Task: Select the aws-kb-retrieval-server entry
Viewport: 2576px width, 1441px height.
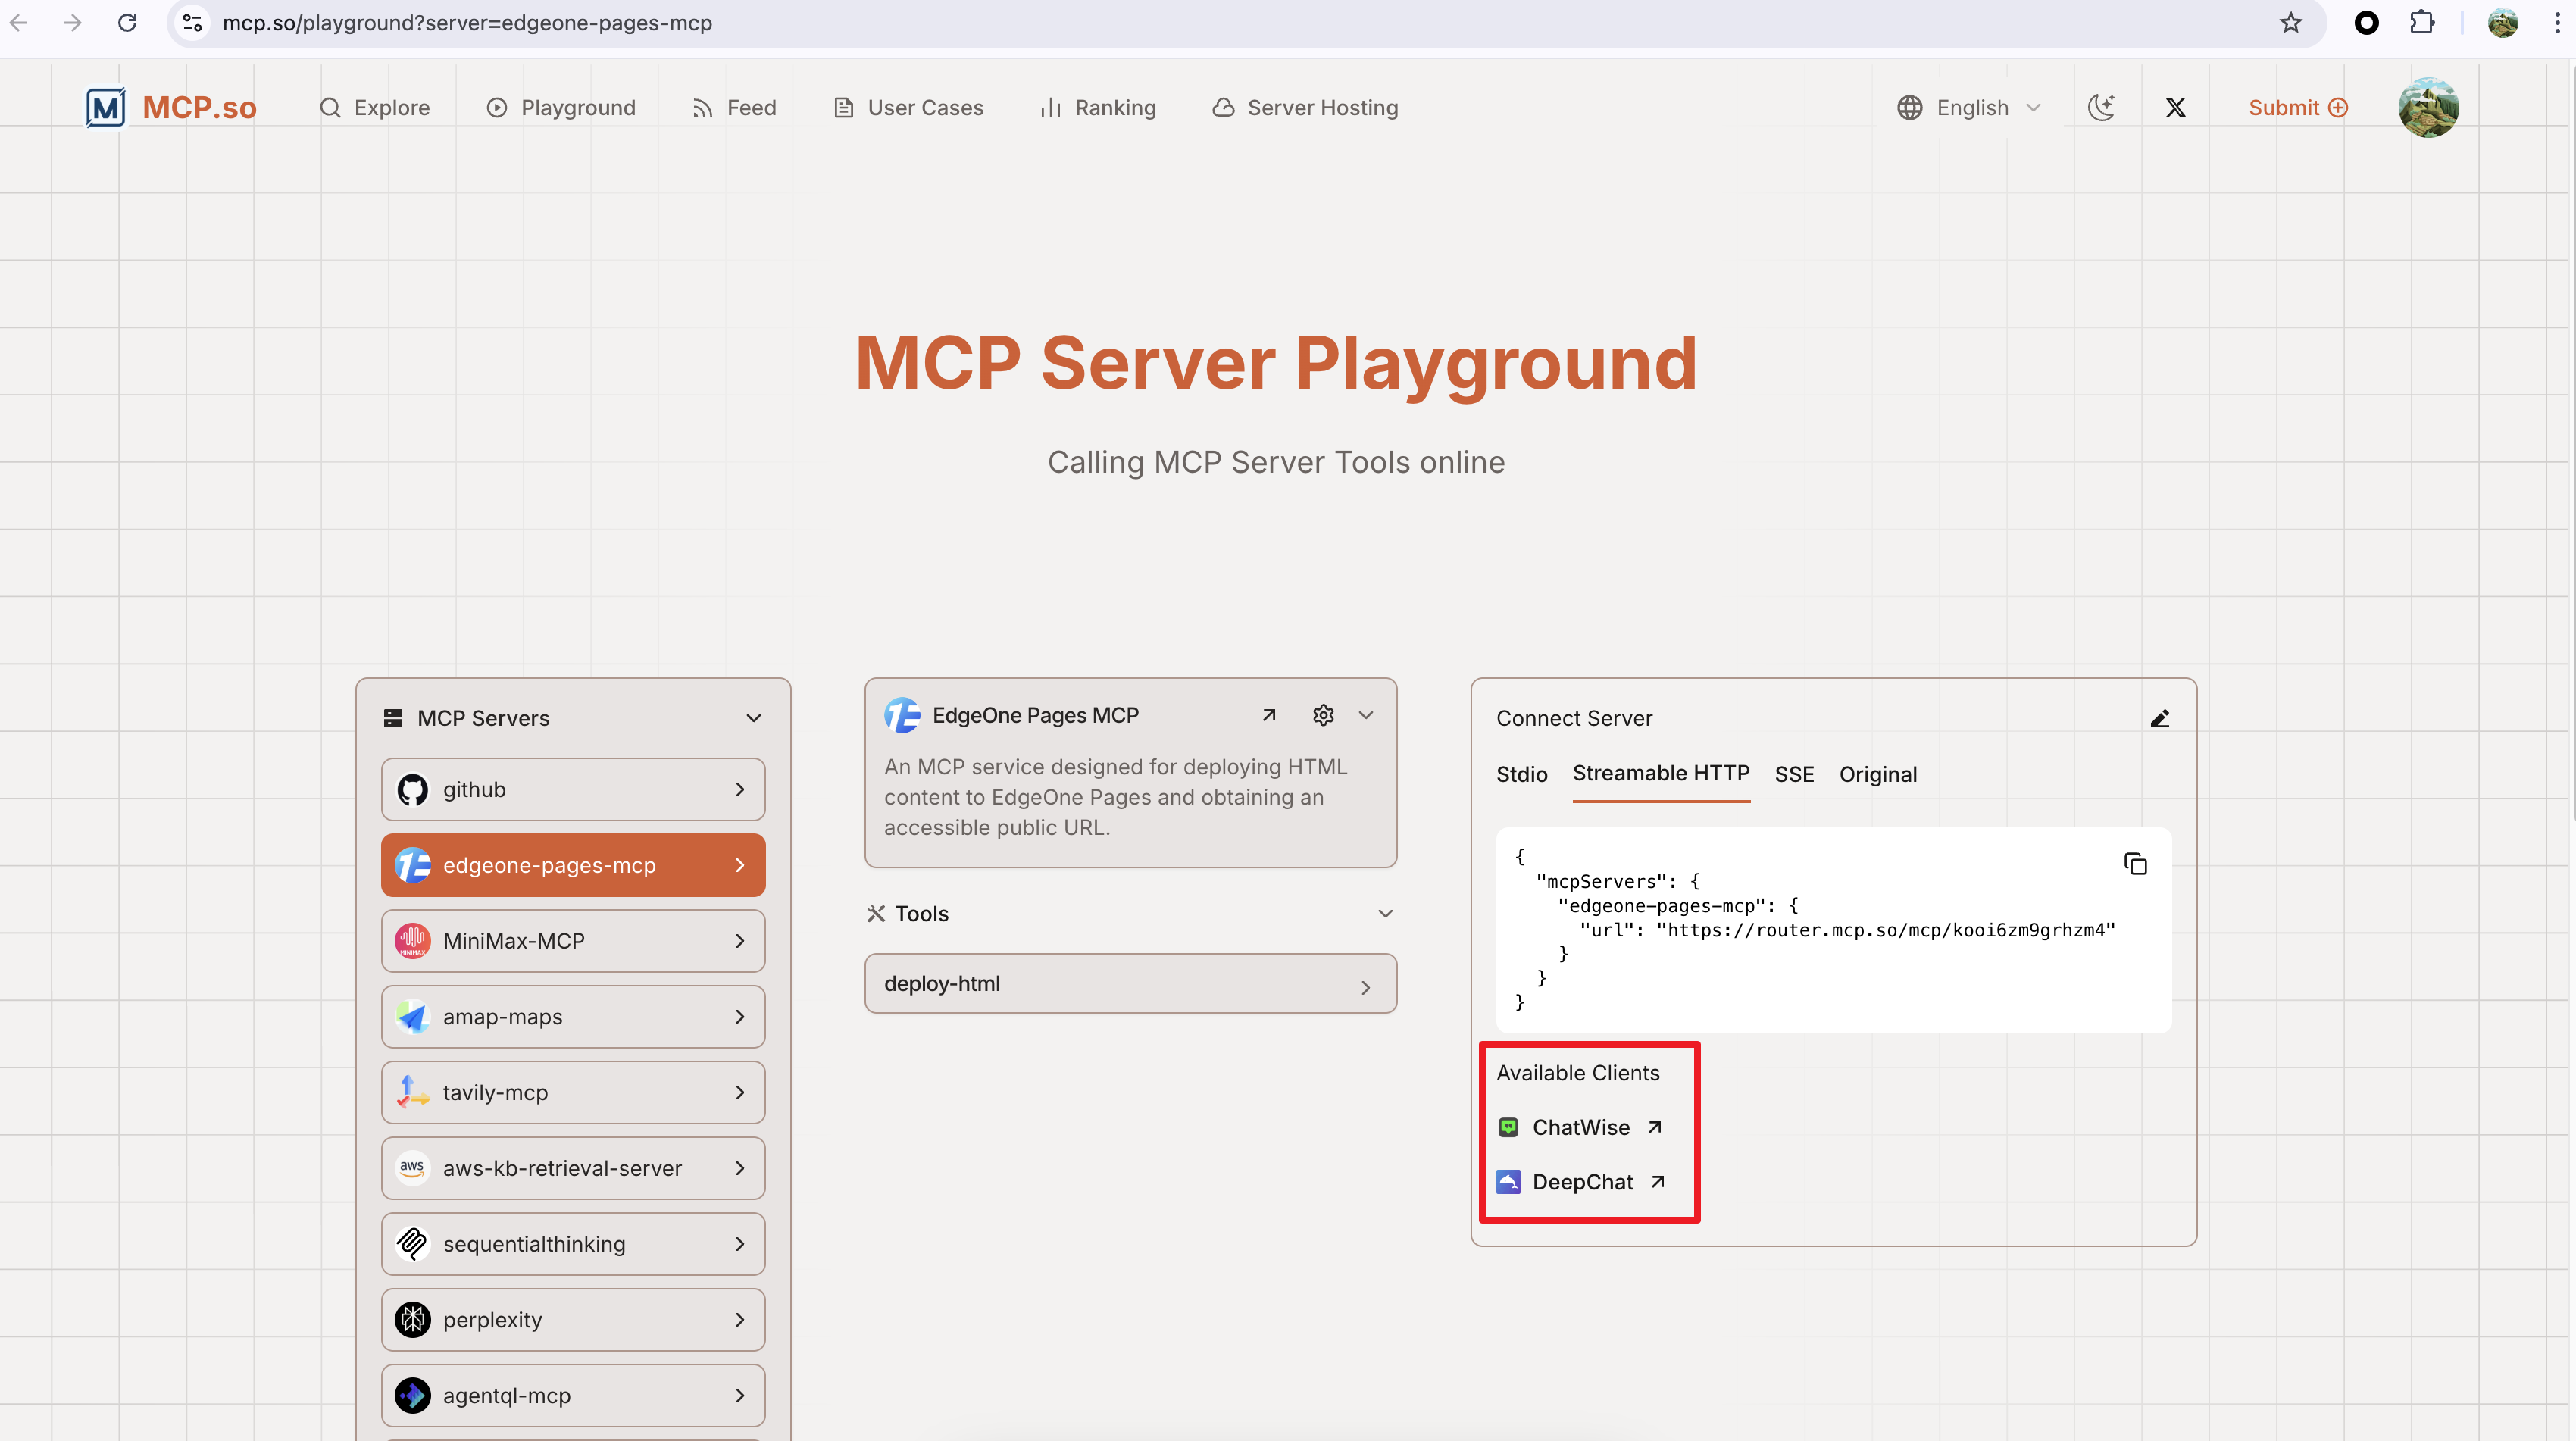Action: point(573,1168)
